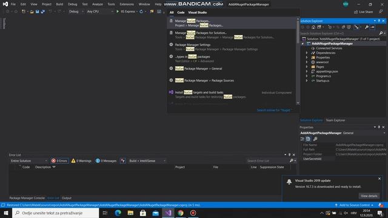Switch to Team Explorer tab
The width and height of the screenshot is (388, 218).
335,120
